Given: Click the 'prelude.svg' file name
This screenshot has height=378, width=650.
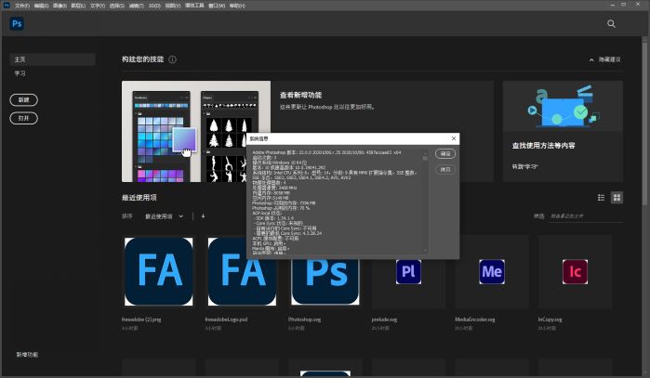Looking at the screenshot, I should click(384, 319).
